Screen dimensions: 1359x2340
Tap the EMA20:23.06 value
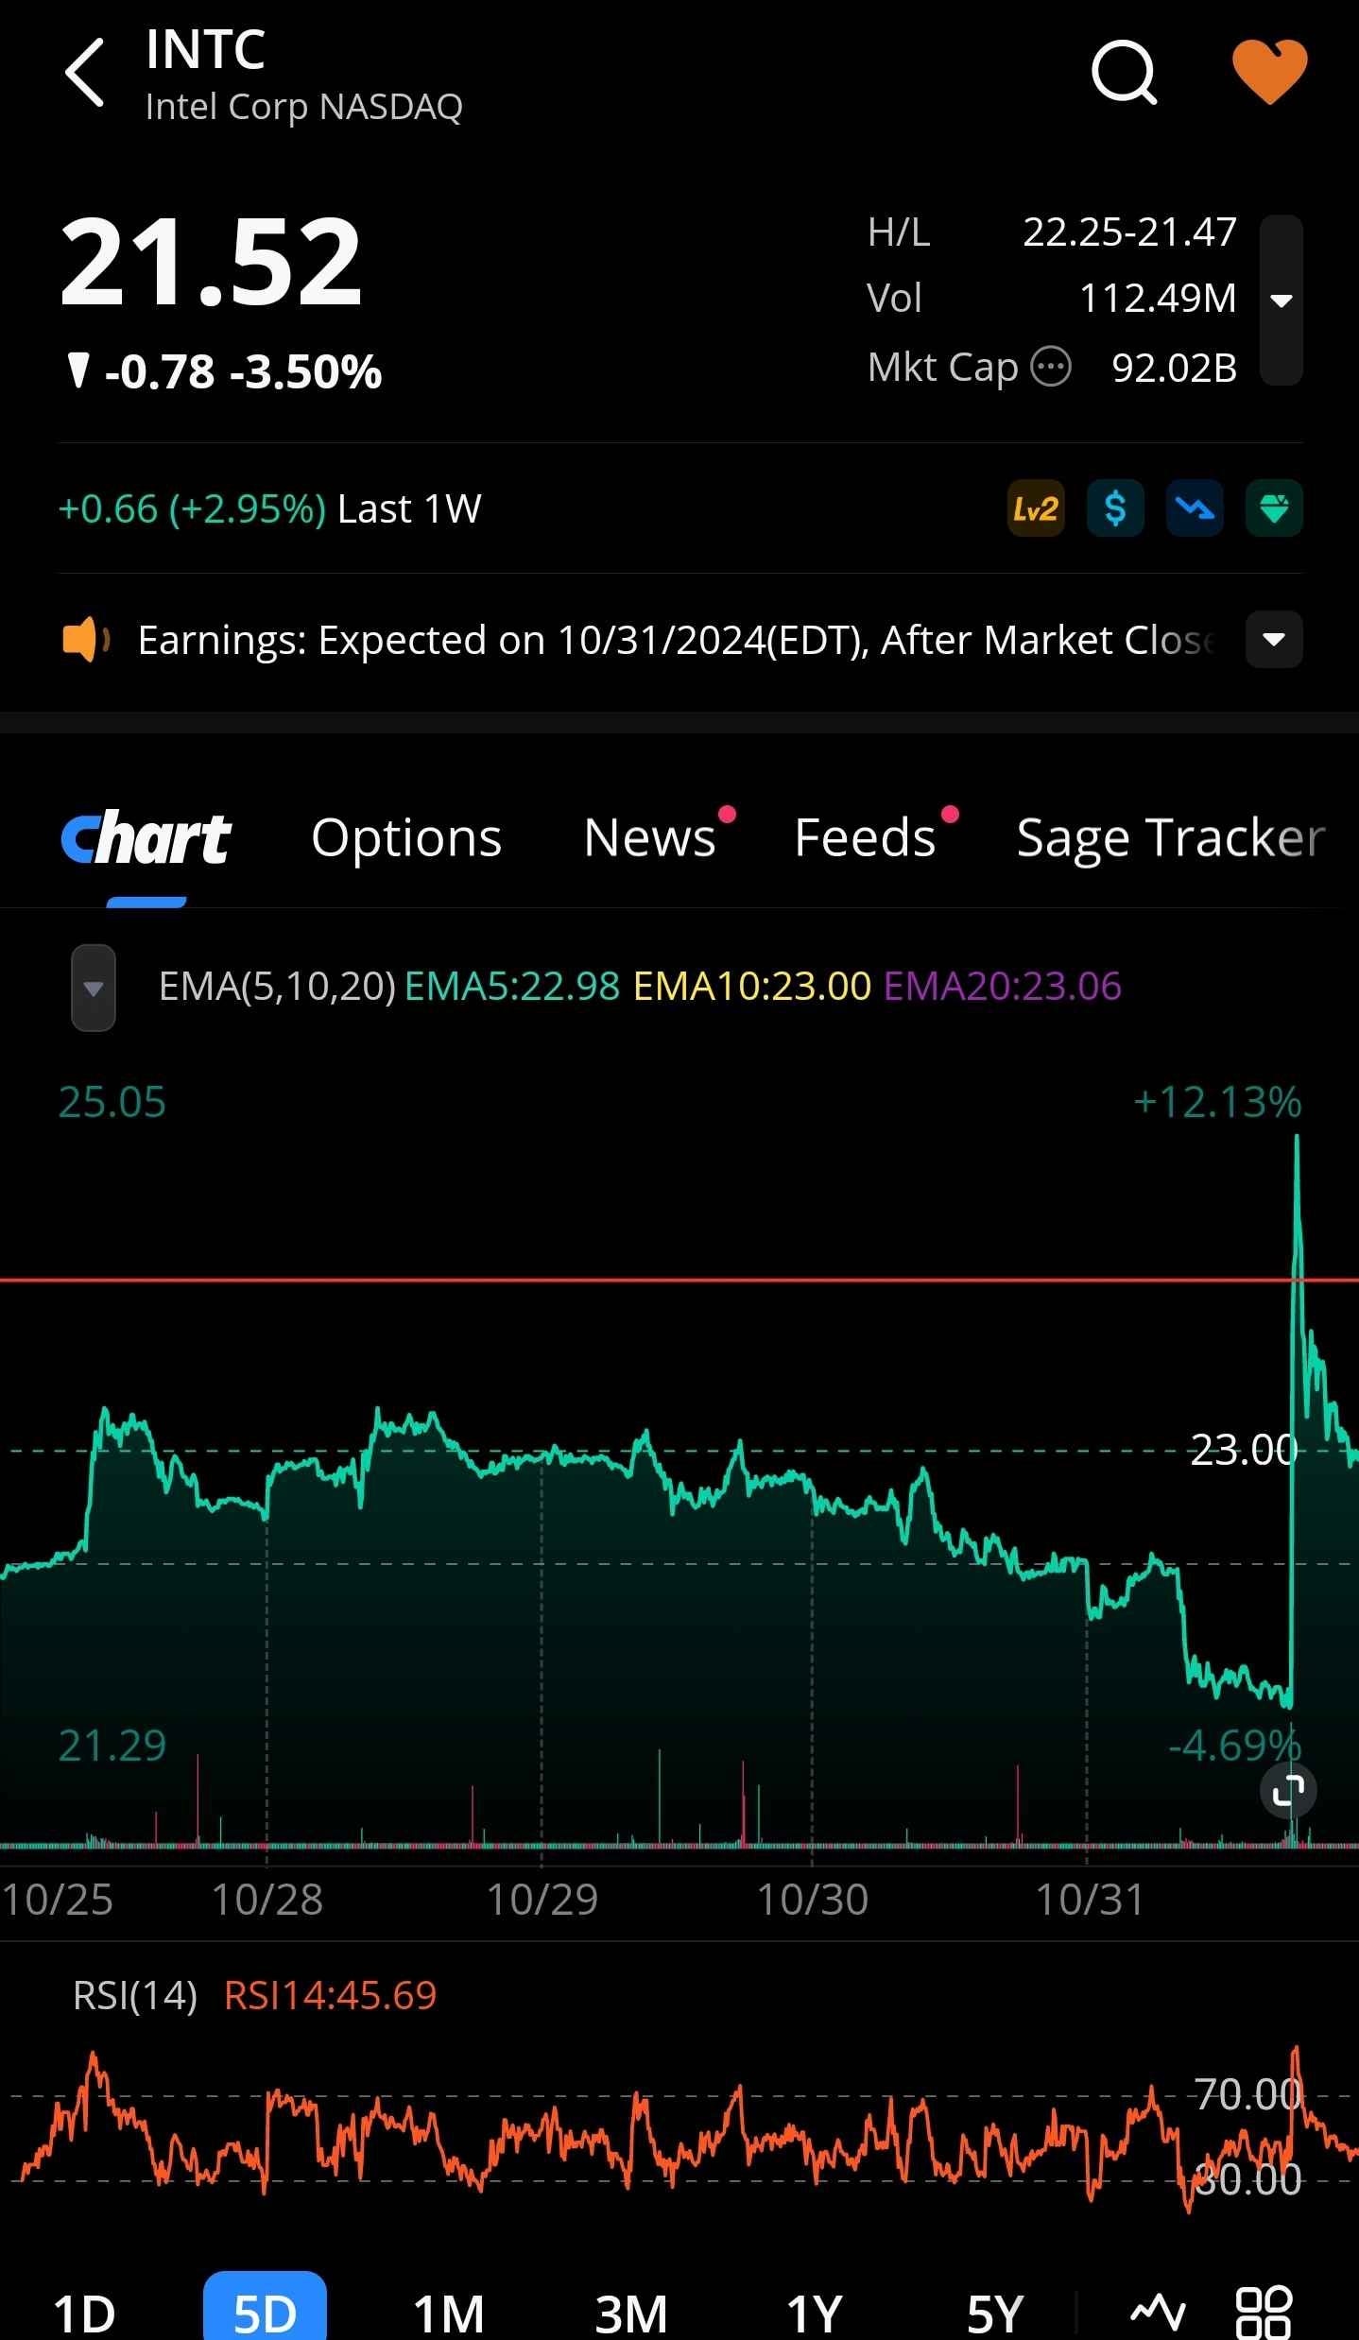[1003, 987]
